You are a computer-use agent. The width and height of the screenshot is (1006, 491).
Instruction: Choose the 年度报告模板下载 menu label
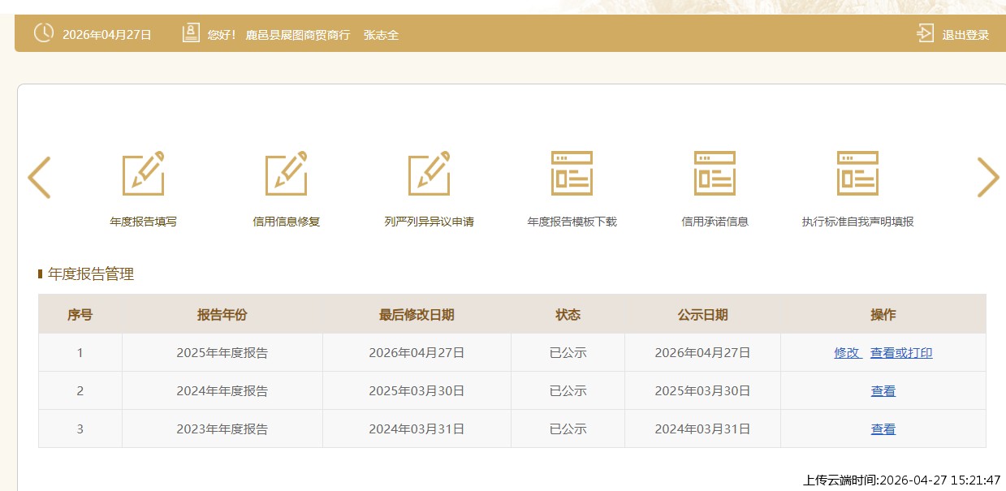(x=572, y=222)
